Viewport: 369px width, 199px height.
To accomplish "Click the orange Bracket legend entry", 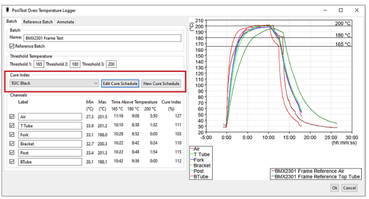I will [x=201, y=165].
